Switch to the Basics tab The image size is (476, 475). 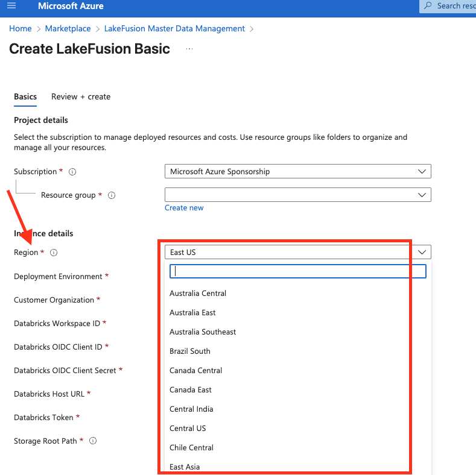[25, 97]
